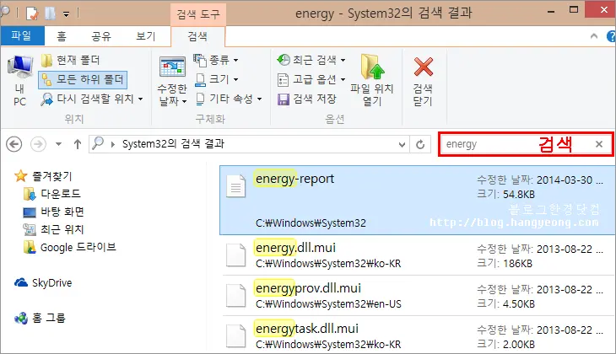Clear the search box with the X
This screenshot has height=354, width=616.
599,144
